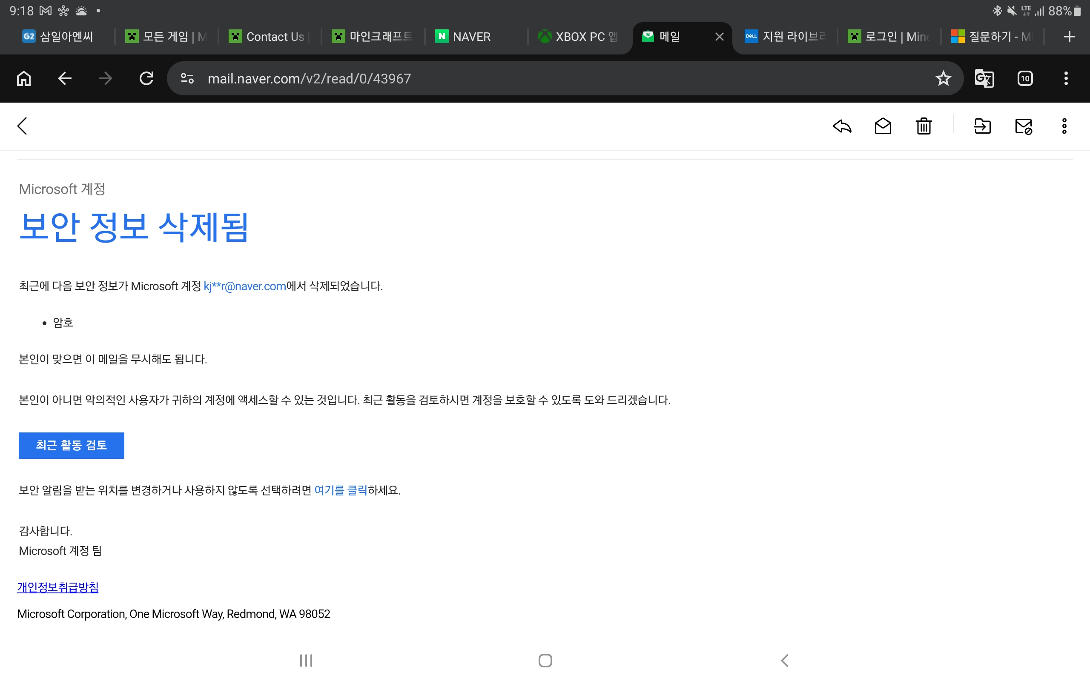Image resolution: width=1090 pixels, height=681 pixels.
Task: Click the 여기를 클릭 link
Action: coord(341,490)
